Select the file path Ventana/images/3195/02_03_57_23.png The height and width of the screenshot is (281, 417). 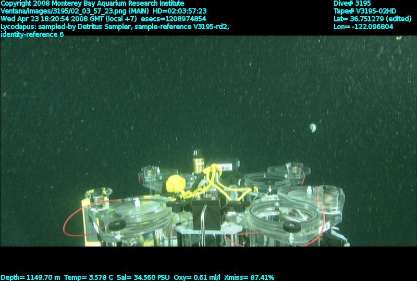point(63,11)
